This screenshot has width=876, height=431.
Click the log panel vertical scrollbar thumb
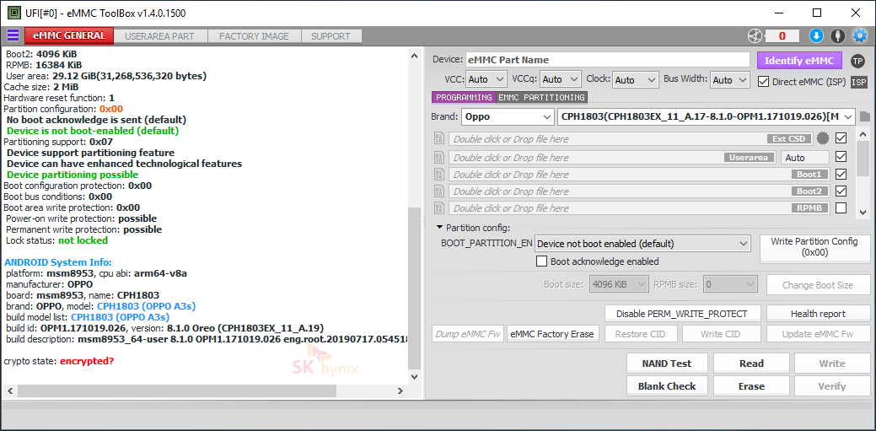point(413,288)
